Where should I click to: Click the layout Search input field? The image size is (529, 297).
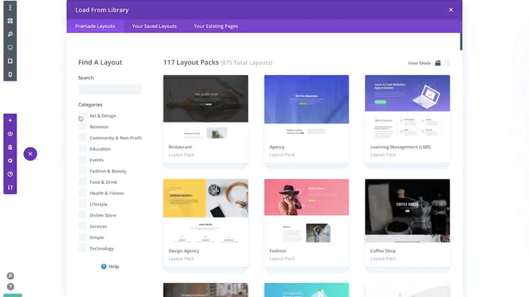click(110, 89)
